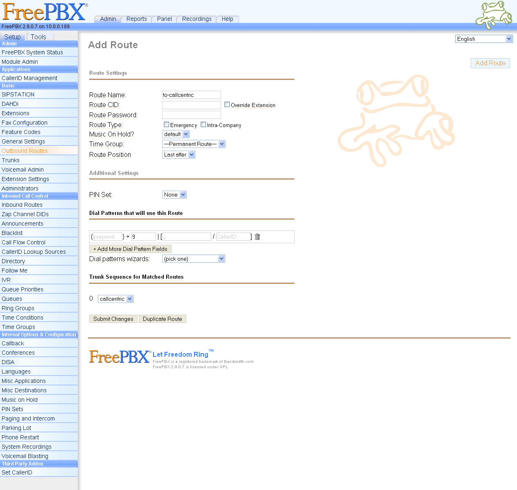This screenshot has width=517, height=490.
Task: Check the Emergency route type option
Action: click(x=166, y=125)
